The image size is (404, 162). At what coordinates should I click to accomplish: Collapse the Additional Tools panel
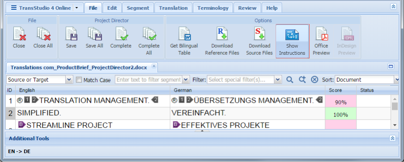[x=392, y=138]
